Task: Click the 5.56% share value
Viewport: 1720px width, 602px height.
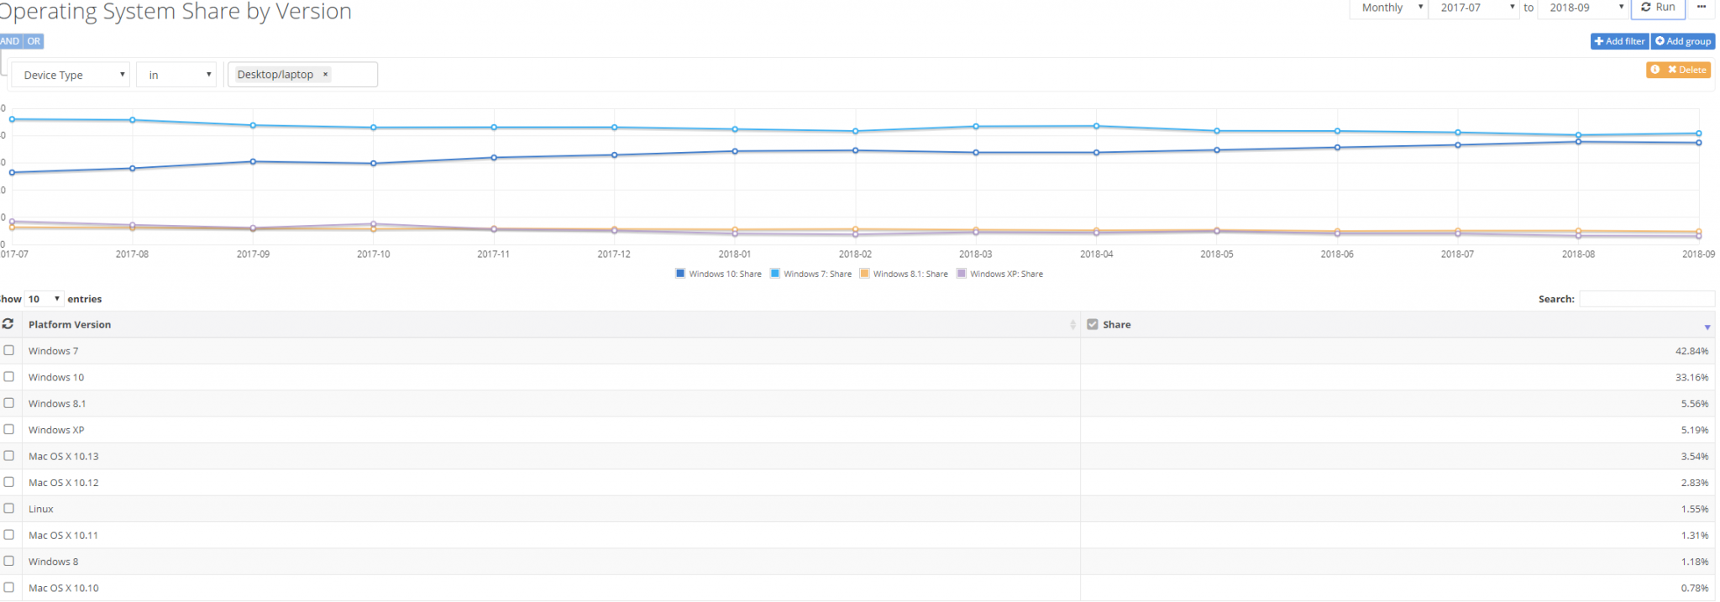Action: (1694, 404)
